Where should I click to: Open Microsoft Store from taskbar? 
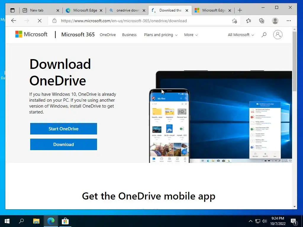(65, 221)
